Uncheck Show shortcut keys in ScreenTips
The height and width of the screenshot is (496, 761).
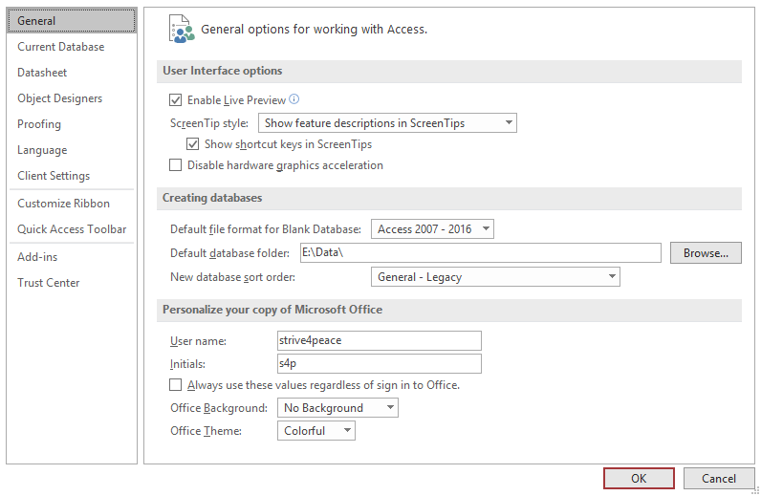(193, 144)
